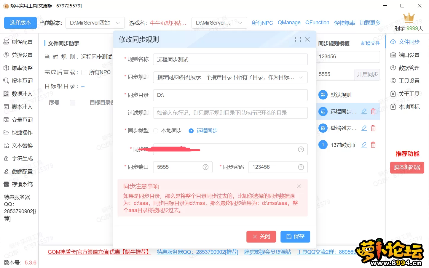Click the 过滤规则 input field
This screenshot has height=268, width=429.
[x=230, y=113]
